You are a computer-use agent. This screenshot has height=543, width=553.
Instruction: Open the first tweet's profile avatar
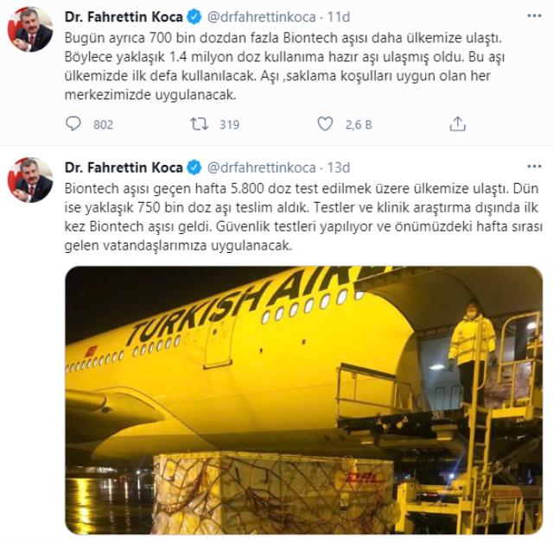(x=30, y=29)
